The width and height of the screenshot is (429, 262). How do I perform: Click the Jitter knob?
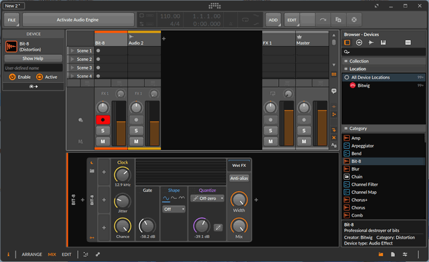[122, 201]
